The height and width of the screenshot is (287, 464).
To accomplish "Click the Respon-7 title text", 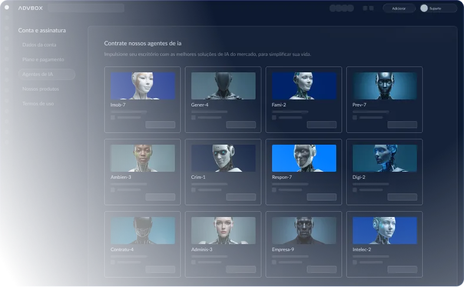I will (x=281, y=177).
